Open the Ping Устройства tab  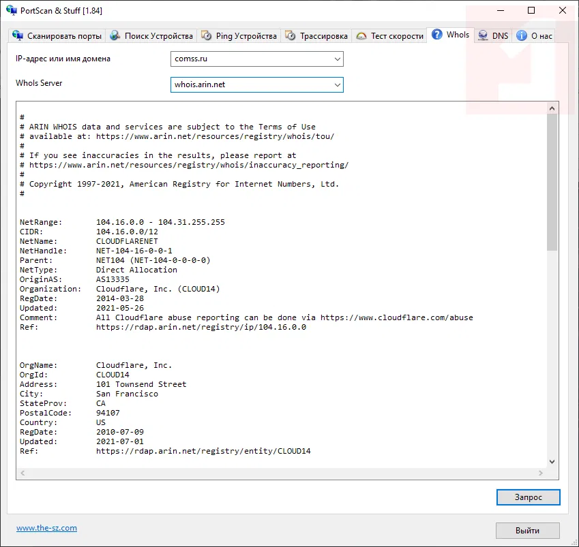pos(239,36)
